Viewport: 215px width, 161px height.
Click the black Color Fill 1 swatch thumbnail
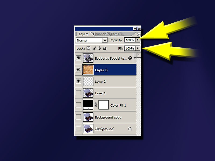(88, 105)
